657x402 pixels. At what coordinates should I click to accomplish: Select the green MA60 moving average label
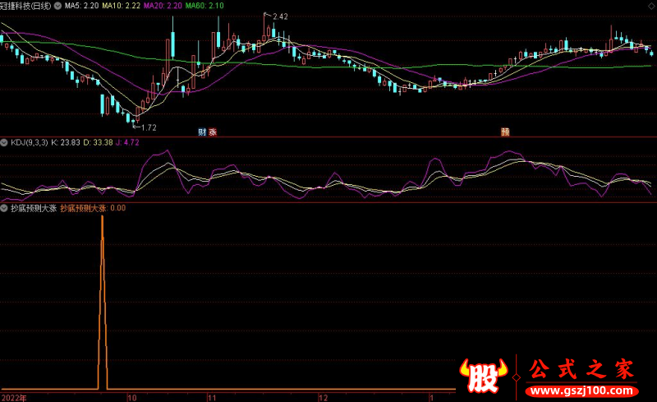pos(204,6)
